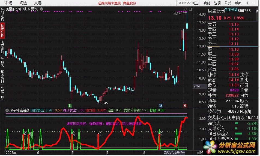Select 买五 price 13.06
The image size is (260, 156).
tap(234, 69)
